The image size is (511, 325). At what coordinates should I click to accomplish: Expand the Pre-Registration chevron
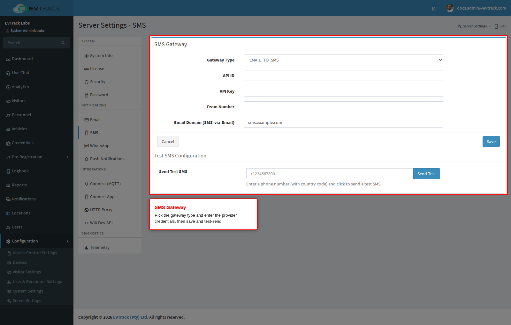[68, 157]
